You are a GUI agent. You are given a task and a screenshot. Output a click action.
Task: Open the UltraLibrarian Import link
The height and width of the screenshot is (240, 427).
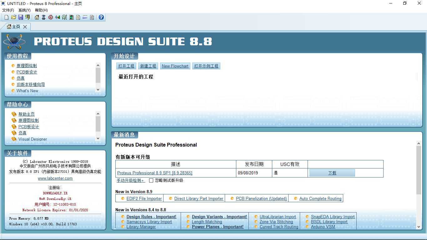pos(278,217)
